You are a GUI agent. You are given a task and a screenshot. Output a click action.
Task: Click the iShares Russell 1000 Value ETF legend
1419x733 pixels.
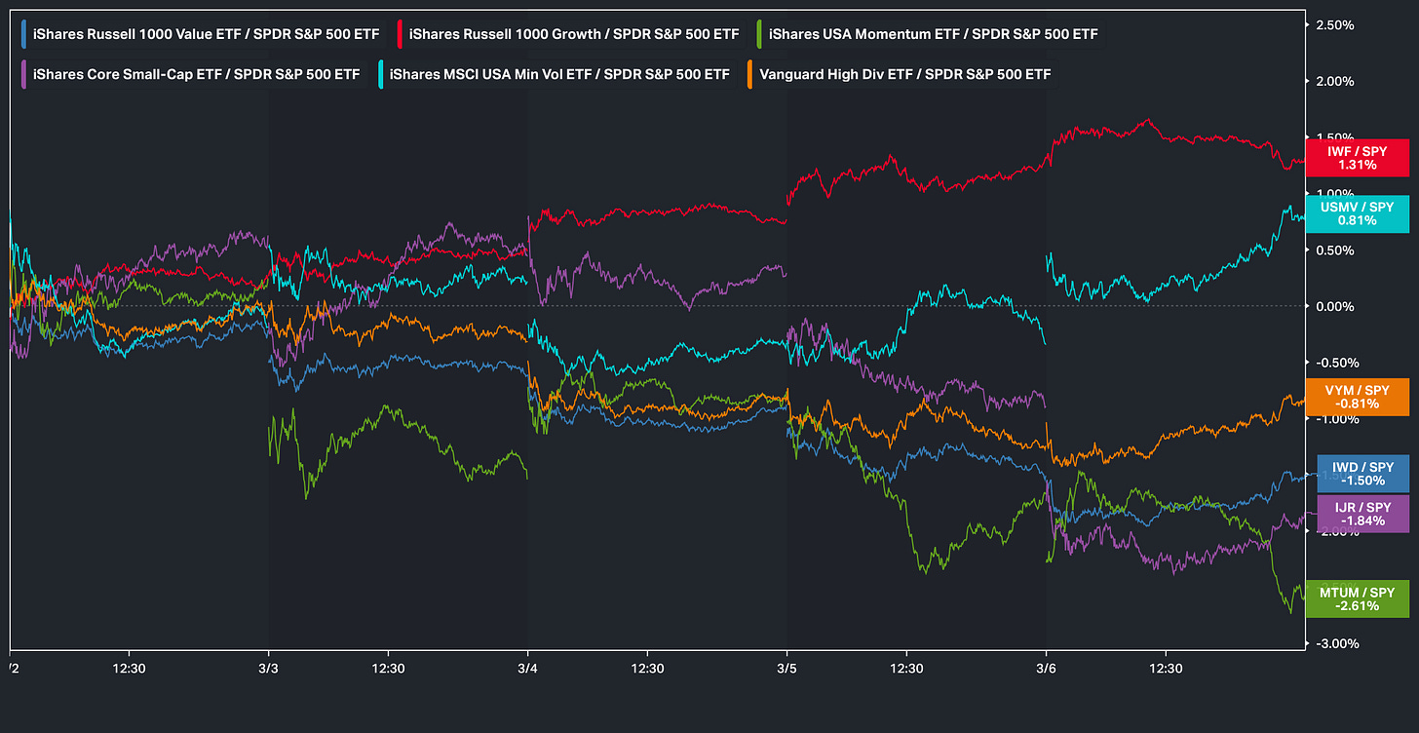click(x=200, y=34)
